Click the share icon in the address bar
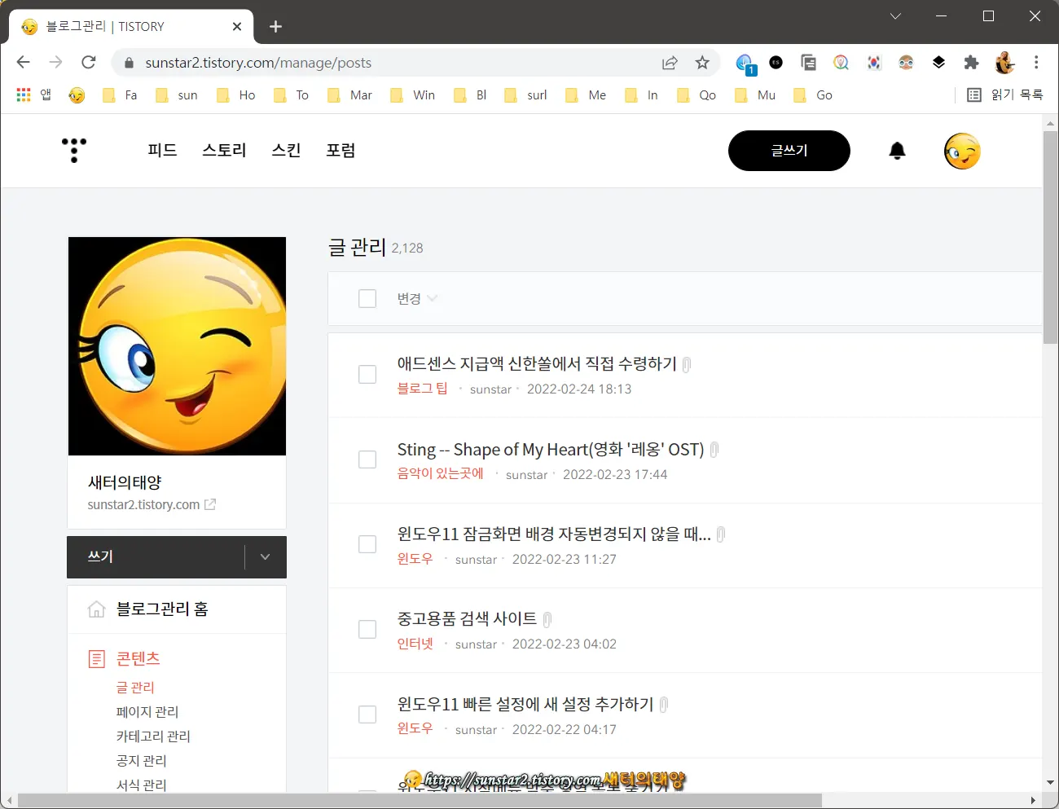The image size is (1059, 809). (x=670, y=62)
